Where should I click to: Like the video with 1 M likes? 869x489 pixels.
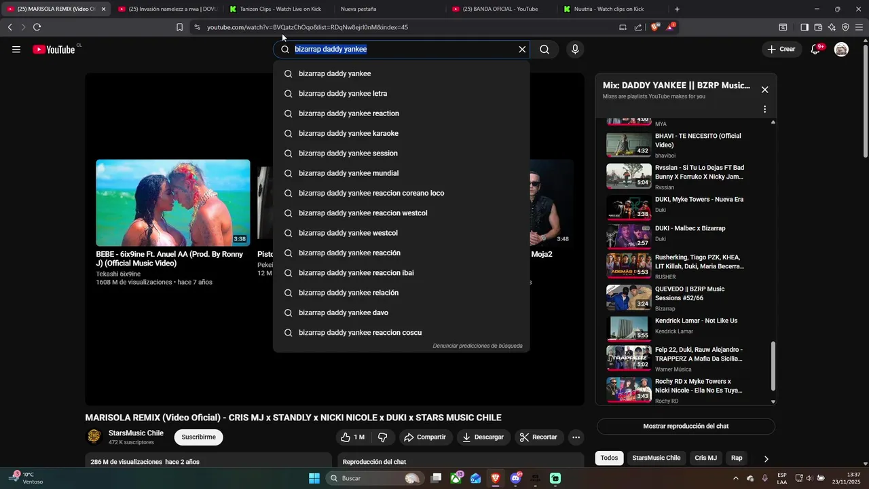click(353, 437)
